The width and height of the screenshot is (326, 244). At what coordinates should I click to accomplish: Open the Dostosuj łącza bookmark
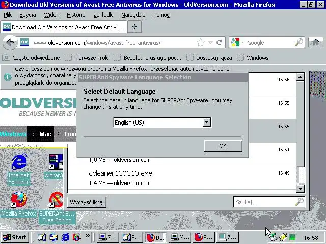(209, 58)
